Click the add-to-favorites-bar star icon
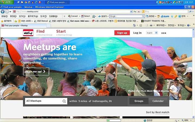195x122 pixels. pyautogui.click(x=16, y=21)
